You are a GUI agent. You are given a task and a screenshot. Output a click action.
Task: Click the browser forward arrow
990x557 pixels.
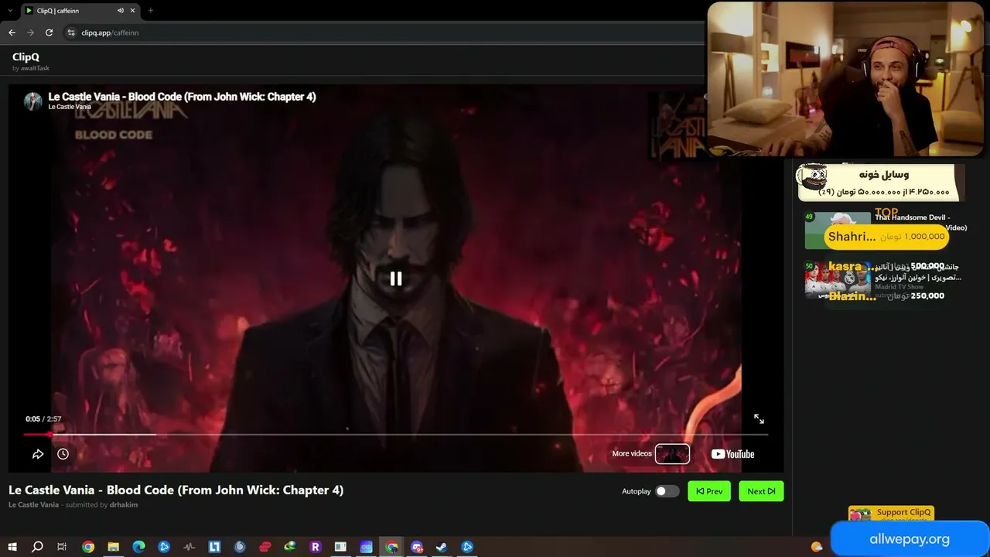click(x=30, y=32)
